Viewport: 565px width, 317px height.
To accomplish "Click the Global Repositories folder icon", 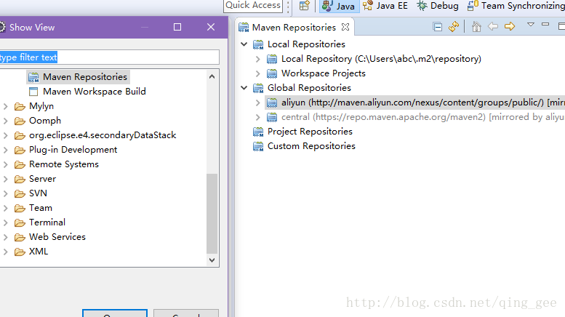I will 258,88.
